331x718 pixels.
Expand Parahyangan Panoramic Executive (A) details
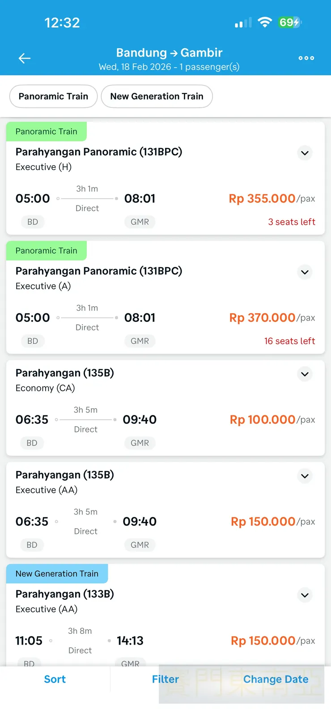[x=305, y=272]
